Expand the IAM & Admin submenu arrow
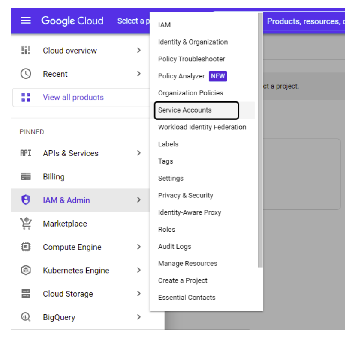 pos(139,200)
